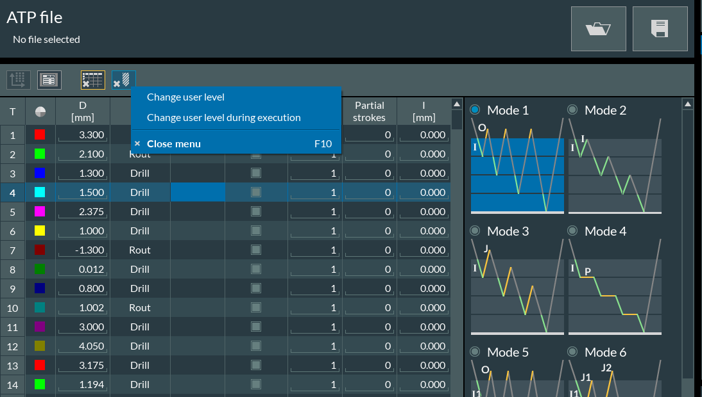Select the Mode 4 radio button

click(x=572, y=231)
